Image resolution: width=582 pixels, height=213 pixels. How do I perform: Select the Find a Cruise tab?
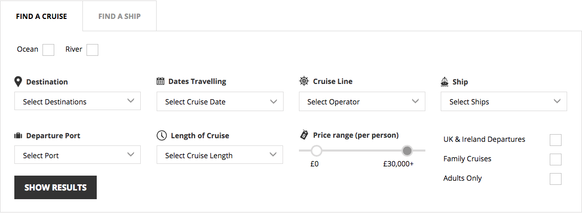point(41,16)
